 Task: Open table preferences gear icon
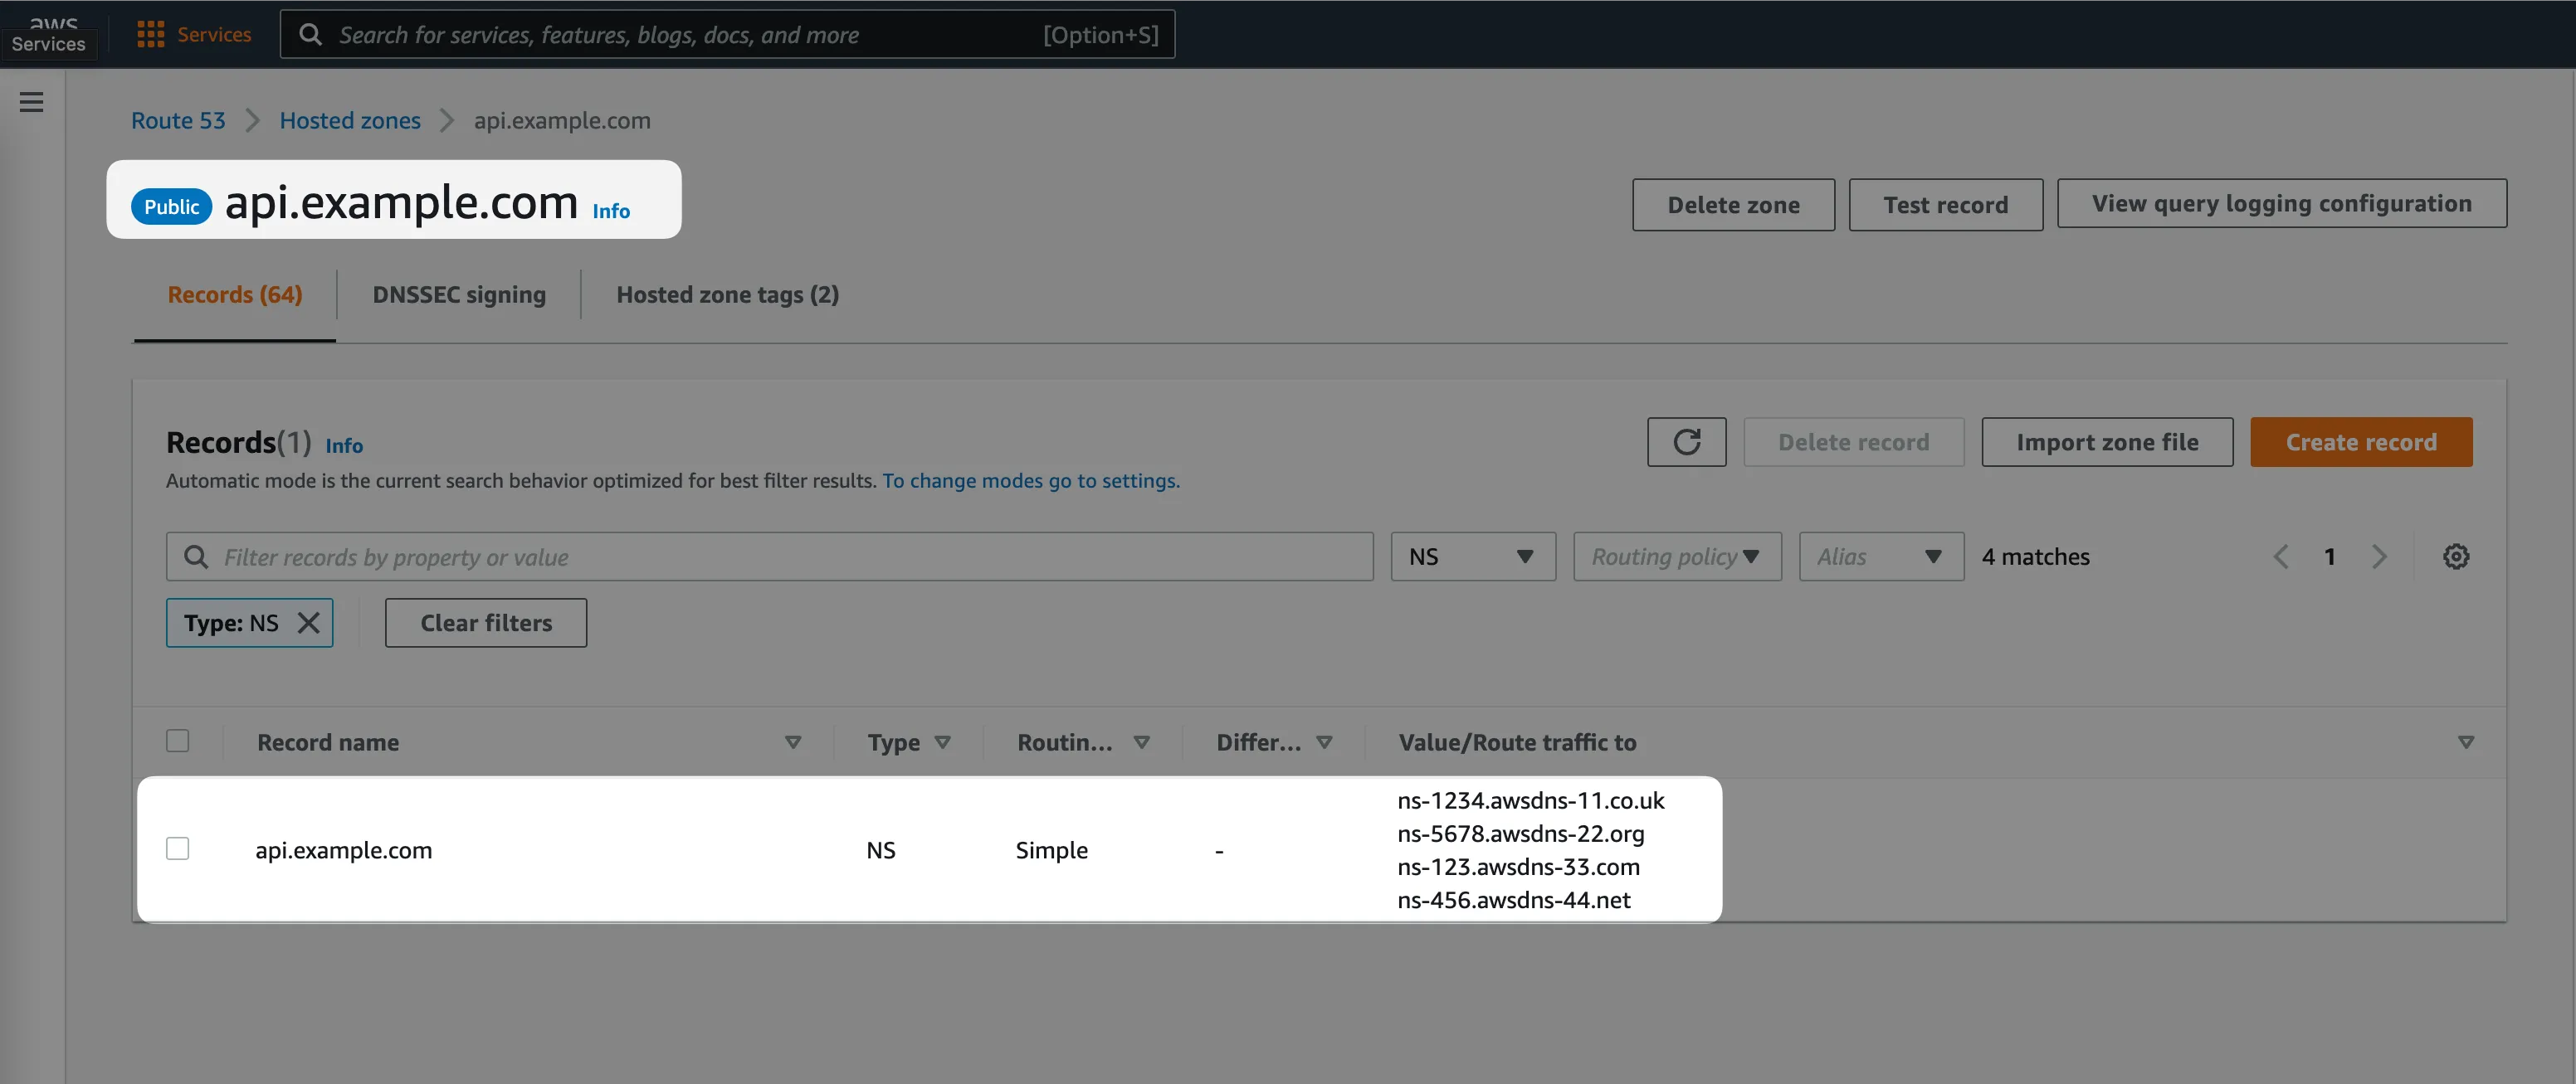click(2456, 557)
